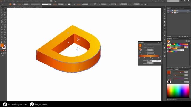Set paint mode to None in toolbox
Viewport: 191px width, 107px height.
5,51
